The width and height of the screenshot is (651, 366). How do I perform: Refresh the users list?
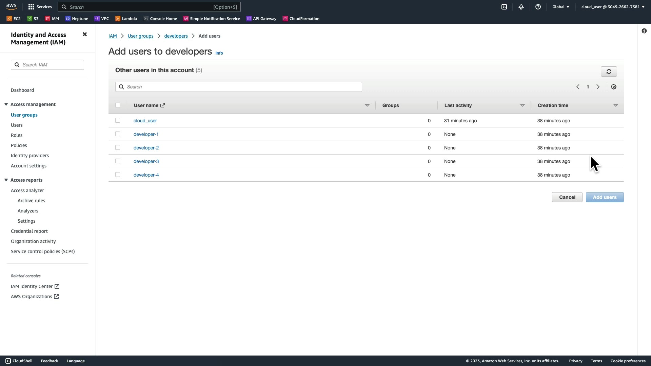609,72
